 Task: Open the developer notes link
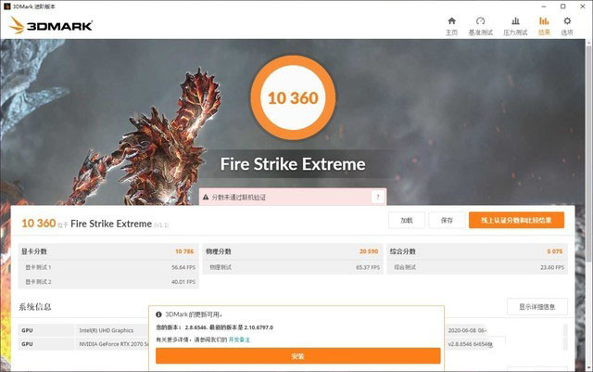click(x=239, y=340)
